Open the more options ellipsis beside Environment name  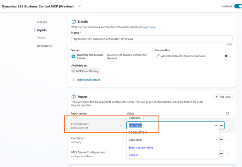pos(120,125)
